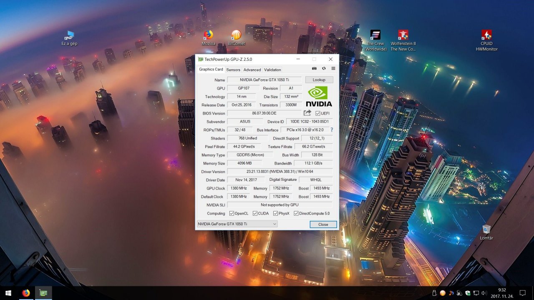Select The Crew (Worldwide) desktop icon

point(375,40)
